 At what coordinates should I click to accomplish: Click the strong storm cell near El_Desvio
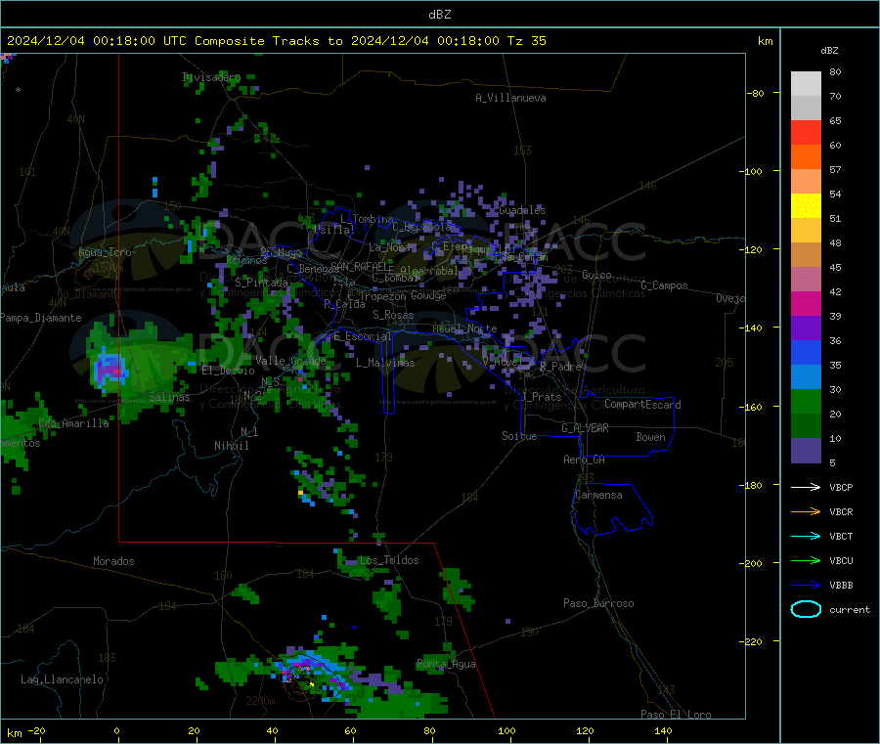(x=110, y=369)
